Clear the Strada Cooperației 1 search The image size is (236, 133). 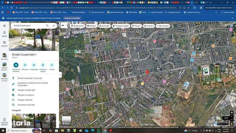[54, 26]
